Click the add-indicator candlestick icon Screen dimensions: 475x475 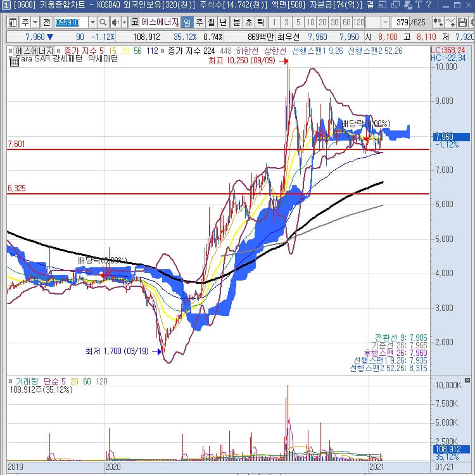click(438, 22)
